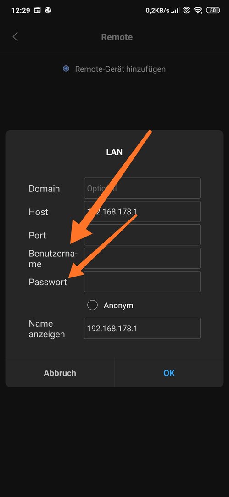Edit the Name anzeigen field
This screenshot has height=497, width=229.
click(x=142, y=329)
